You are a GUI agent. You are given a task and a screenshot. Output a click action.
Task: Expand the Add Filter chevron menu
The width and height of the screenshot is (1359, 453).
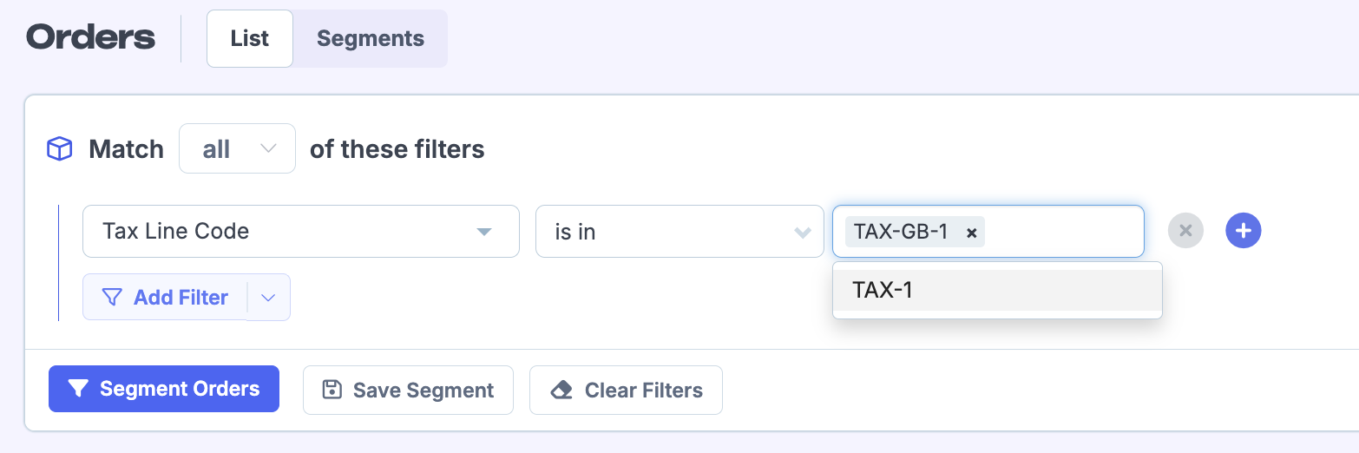pos(268,298)
